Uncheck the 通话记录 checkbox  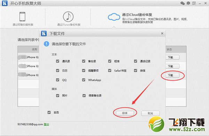click(x=136, y=61)
